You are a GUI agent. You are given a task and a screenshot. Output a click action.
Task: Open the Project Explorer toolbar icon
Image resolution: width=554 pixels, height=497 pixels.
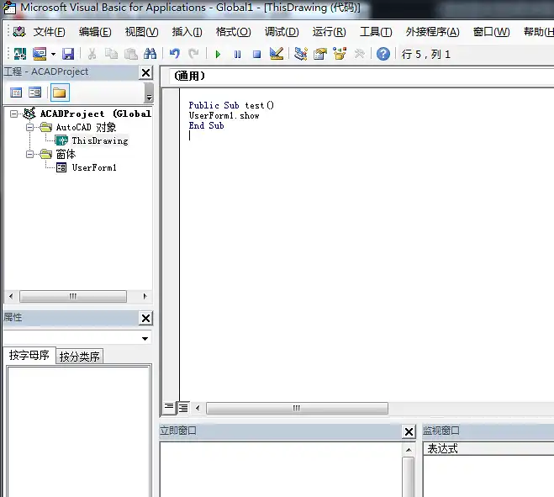click(x=301, y=54)
